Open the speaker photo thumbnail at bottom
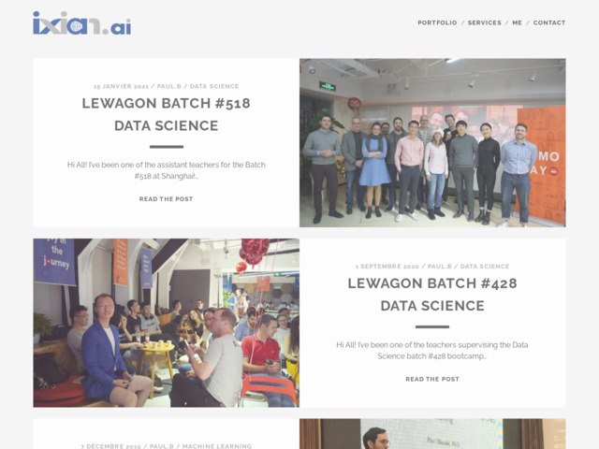Screen dimensions: 599x449 coord(432,434)
